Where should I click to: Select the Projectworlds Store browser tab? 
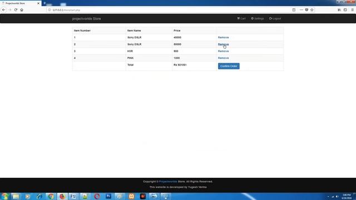[x=21, y=3]
